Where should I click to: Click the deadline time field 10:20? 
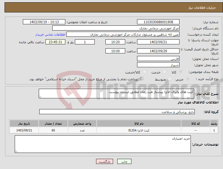point(115,42)
